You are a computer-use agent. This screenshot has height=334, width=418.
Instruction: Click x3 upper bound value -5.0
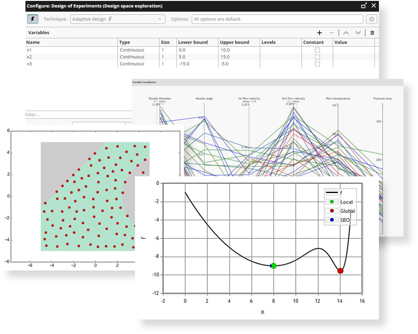[x=224, y=64]
